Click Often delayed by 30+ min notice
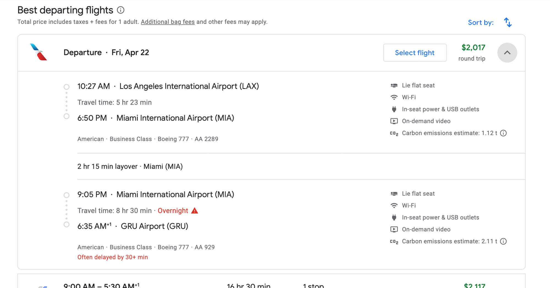This screenshot has height=288, width=550. [x=112, y=257]
